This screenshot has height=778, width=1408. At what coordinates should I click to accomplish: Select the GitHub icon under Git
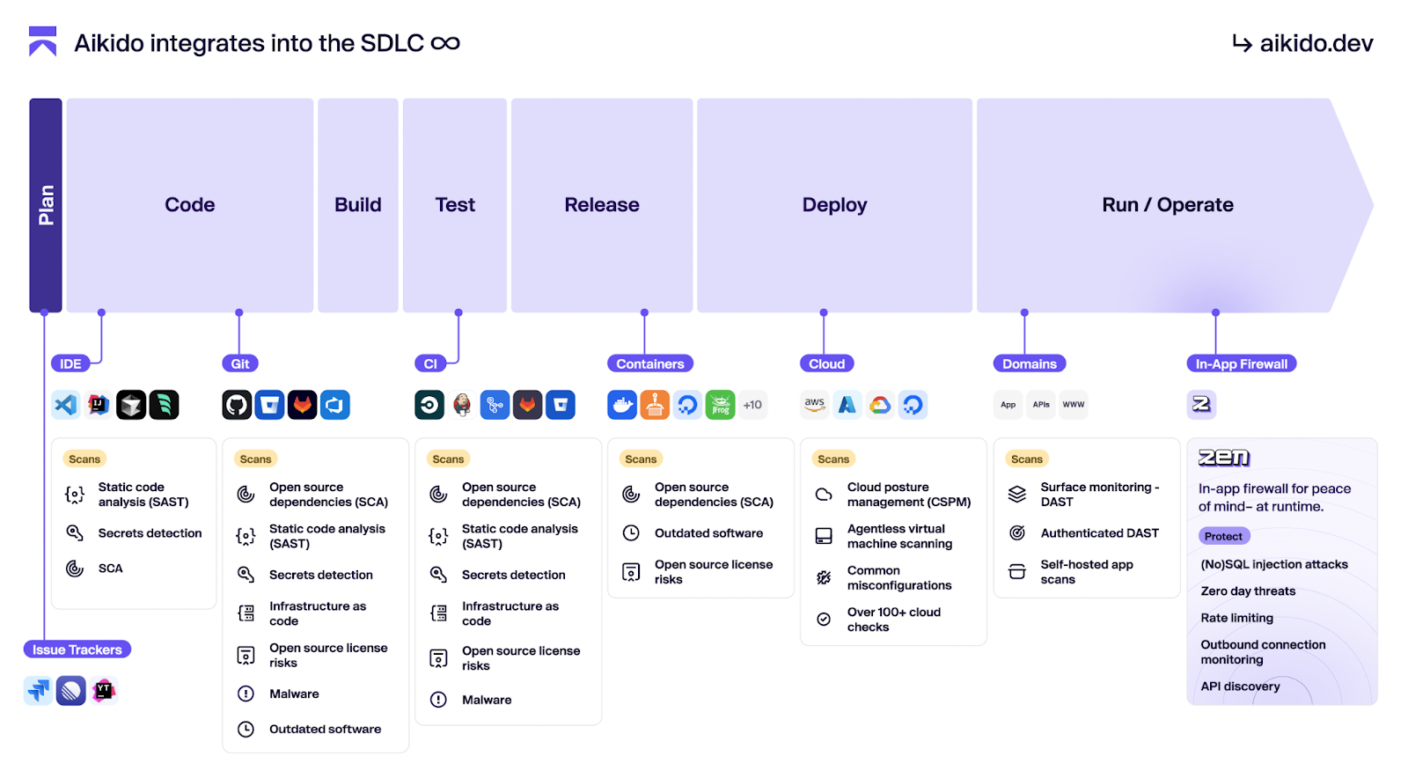click(x=237, y=405)
